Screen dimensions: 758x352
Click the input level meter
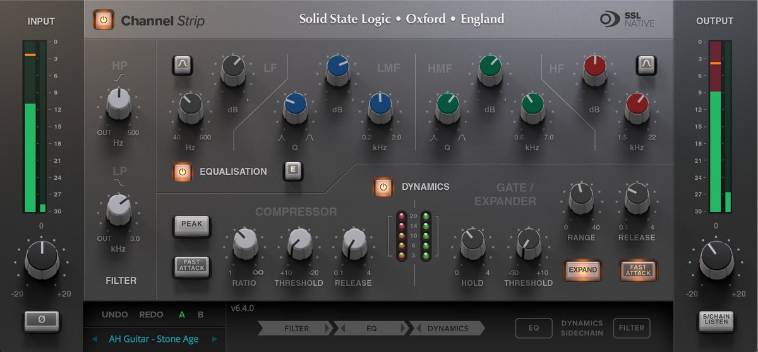click(34, 126)
